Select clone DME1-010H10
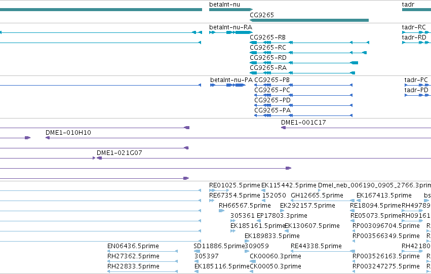The image size is (431, 274). point(239,138)
